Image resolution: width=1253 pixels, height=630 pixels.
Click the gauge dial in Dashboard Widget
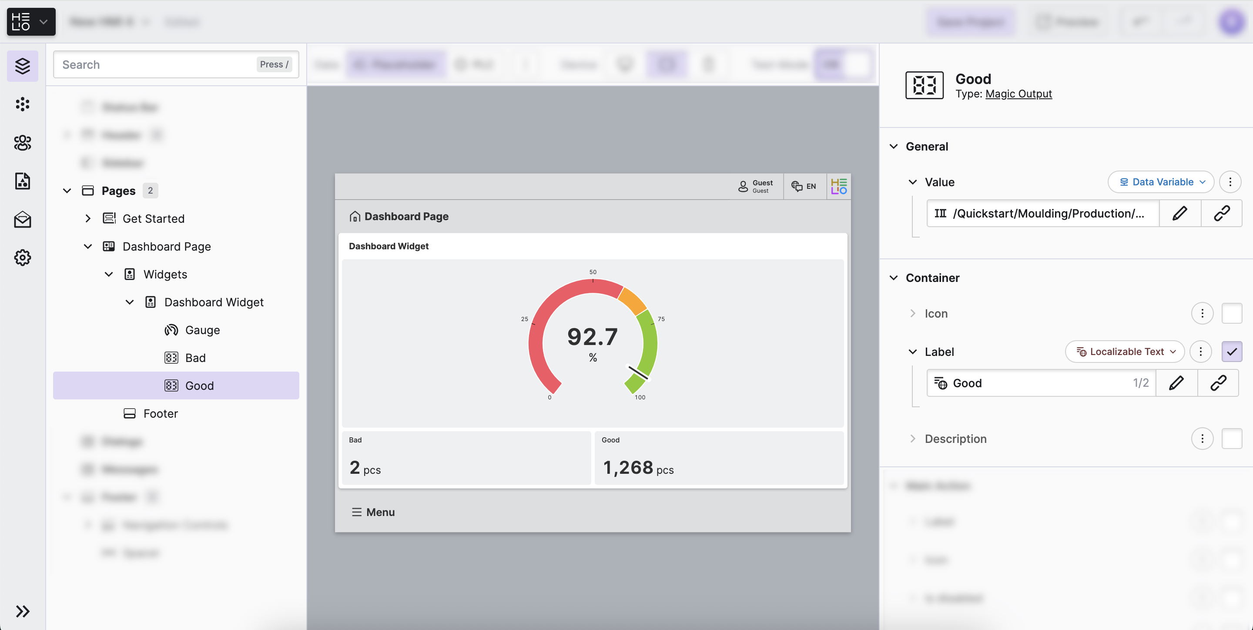click(x=593, y=341)
